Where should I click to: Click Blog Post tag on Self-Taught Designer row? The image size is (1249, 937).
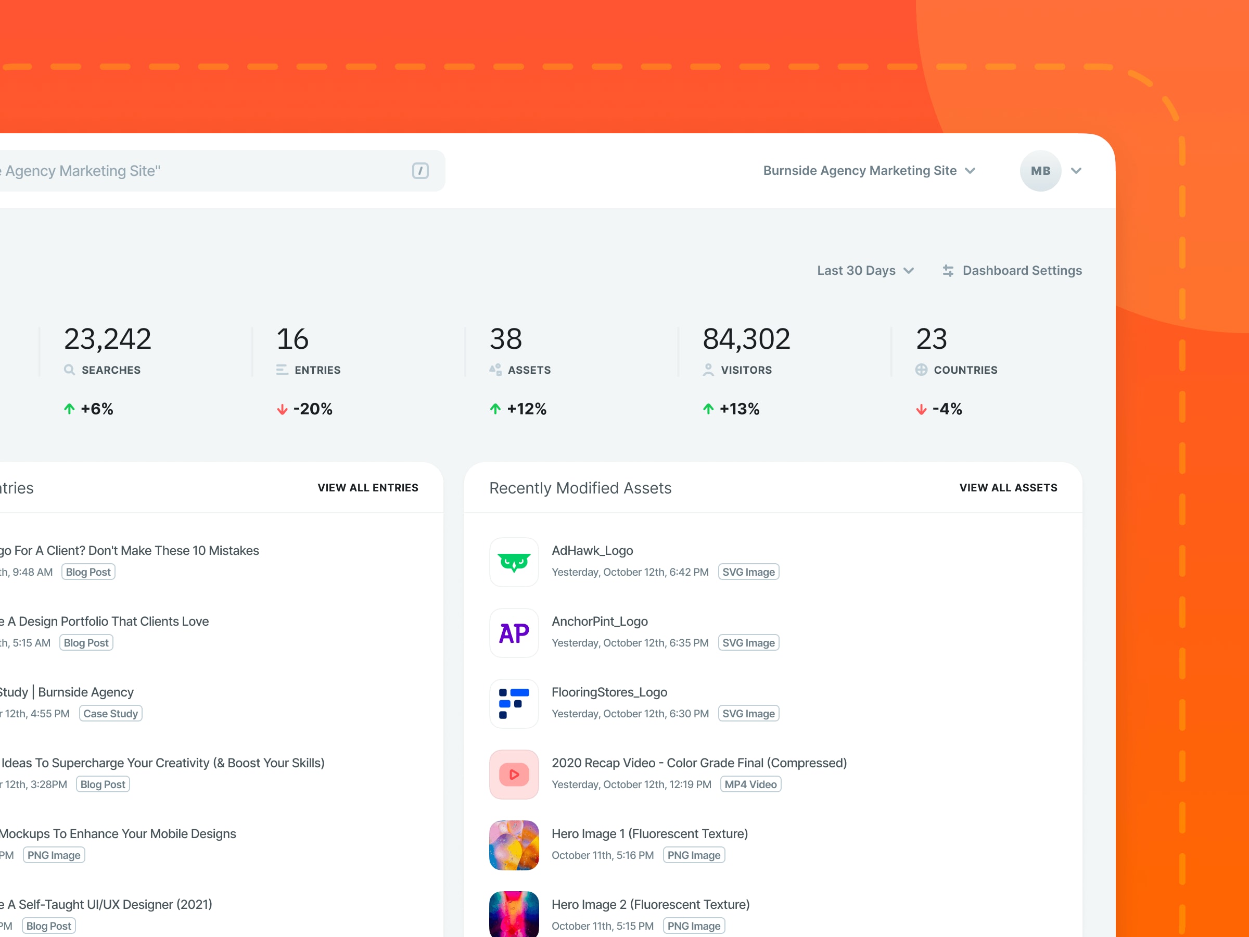pos(48,926)
